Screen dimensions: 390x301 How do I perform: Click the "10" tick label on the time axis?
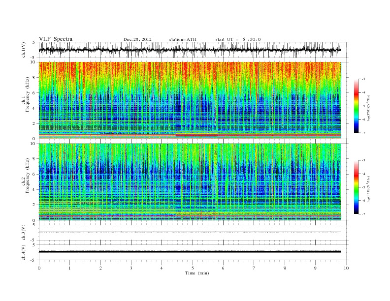[346, 268]
